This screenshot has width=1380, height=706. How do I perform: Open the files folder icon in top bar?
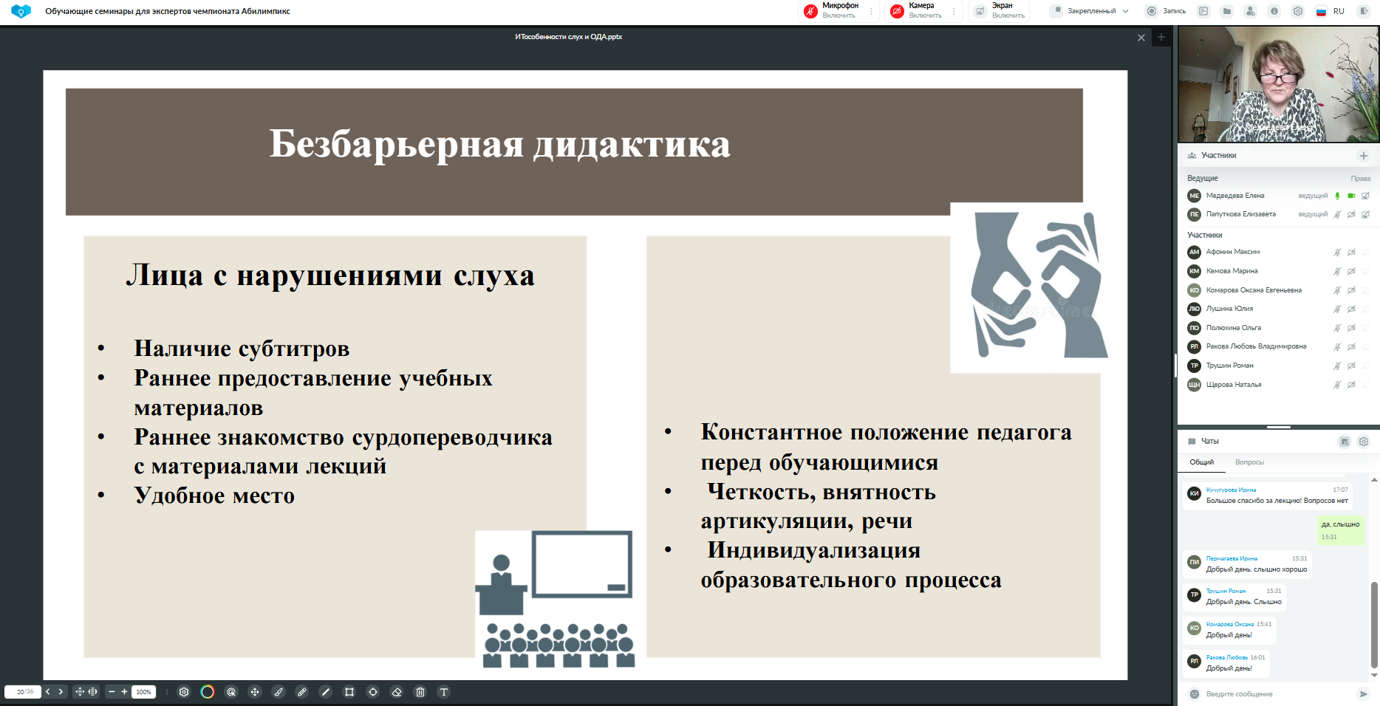pyautogui.click(x=1227, y=11)
